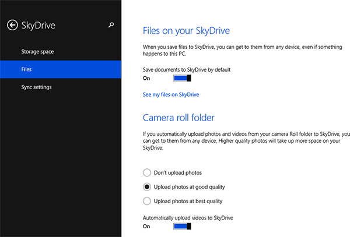Click the SkyDrive title in the sidebar
The height and width of the screenshot is (237, 350).
pos(38,25)
